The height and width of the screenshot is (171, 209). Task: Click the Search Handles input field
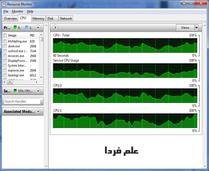click(22, 101)
